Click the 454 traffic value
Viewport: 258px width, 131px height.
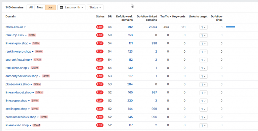166,27
